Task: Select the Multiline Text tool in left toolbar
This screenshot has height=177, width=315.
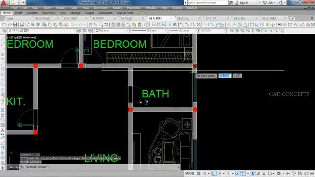Action: (x=3, y=130)
